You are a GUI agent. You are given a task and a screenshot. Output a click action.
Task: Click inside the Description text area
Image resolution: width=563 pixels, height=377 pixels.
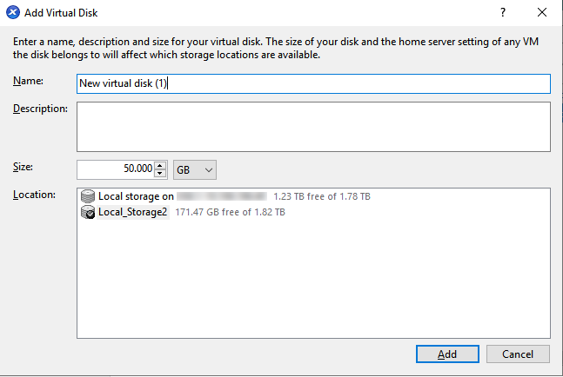[x=313, y=127]
